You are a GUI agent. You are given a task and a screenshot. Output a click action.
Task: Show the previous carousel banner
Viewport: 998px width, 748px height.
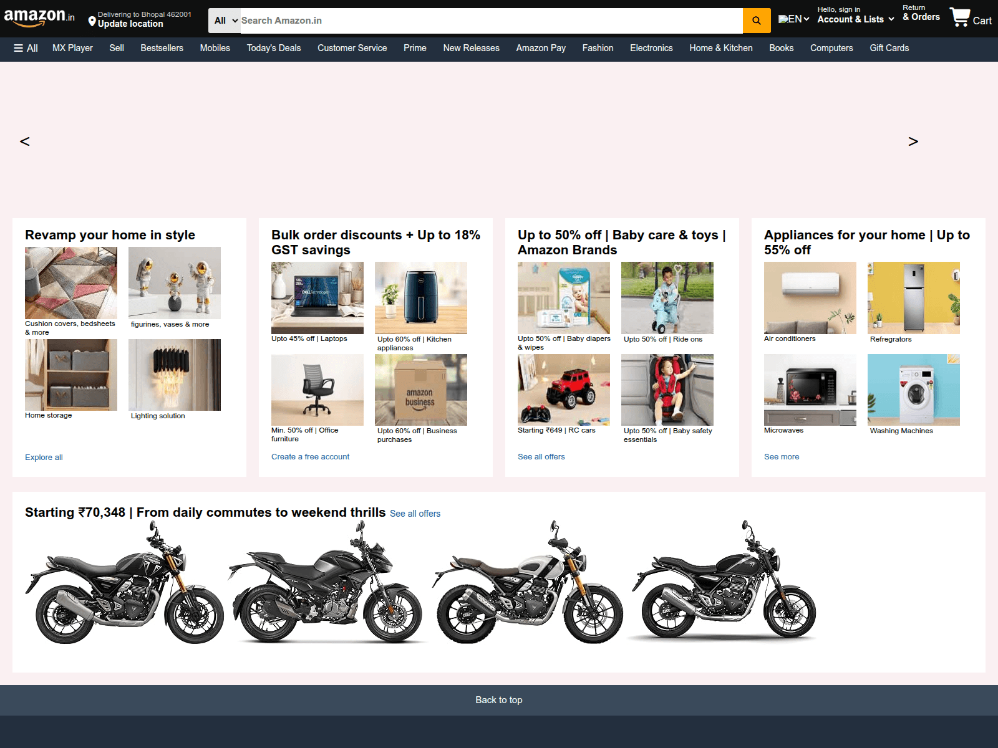(25, 141)
